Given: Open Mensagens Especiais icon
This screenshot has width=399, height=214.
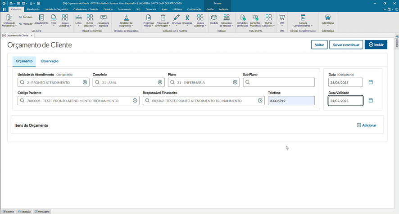Looking at the screenshot, I should (103, 20).
